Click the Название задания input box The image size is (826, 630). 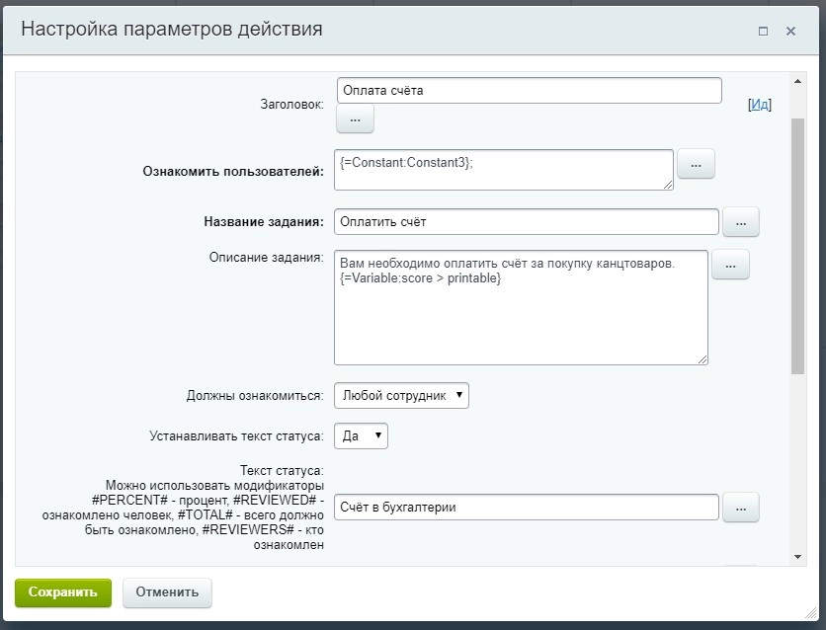click(529, 222)
